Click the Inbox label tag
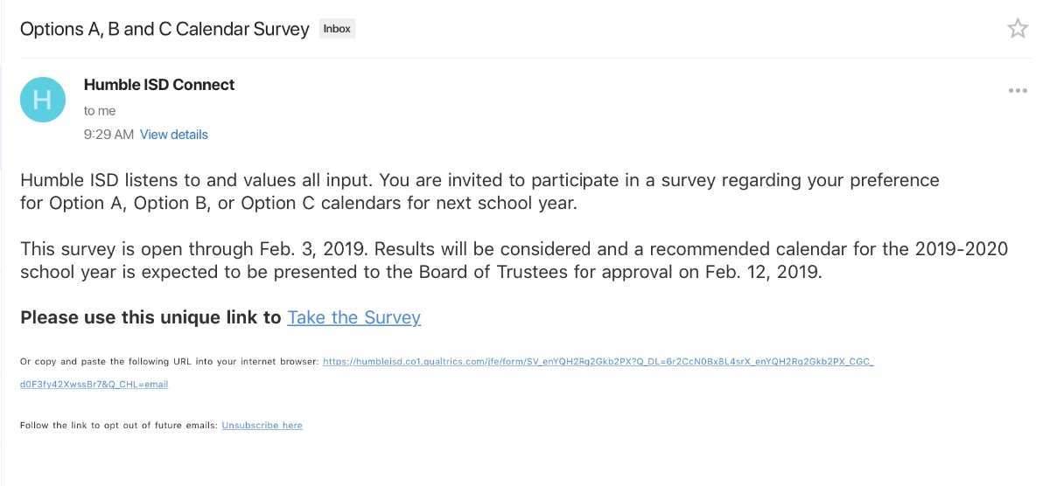 337,29
